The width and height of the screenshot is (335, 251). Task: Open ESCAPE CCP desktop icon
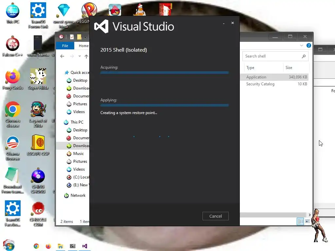point(38,145)
